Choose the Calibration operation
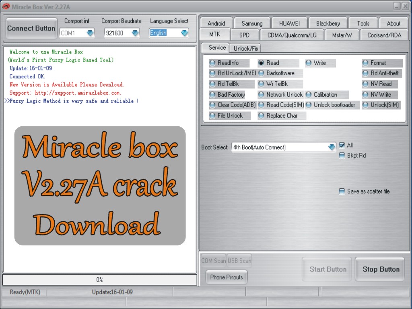The image size is (412, 309). 310,95
